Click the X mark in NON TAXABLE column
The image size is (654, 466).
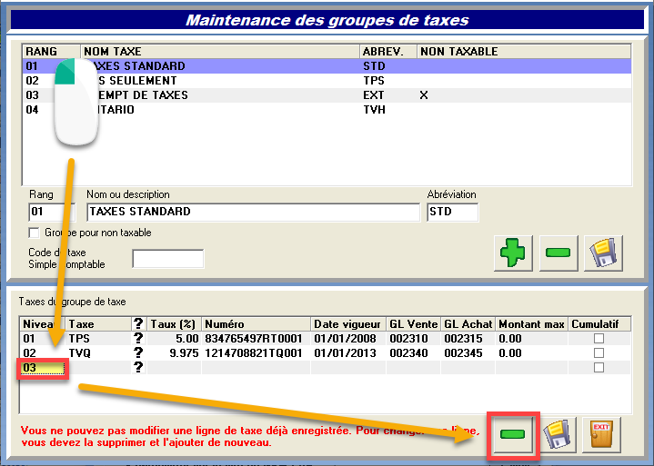[424, 95]
